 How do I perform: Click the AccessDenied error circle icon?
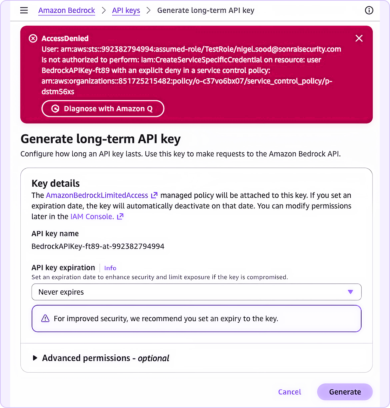(x=33, y=39)
